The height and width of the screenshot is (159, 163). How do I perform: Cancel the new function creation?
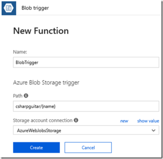pos(88,147)
